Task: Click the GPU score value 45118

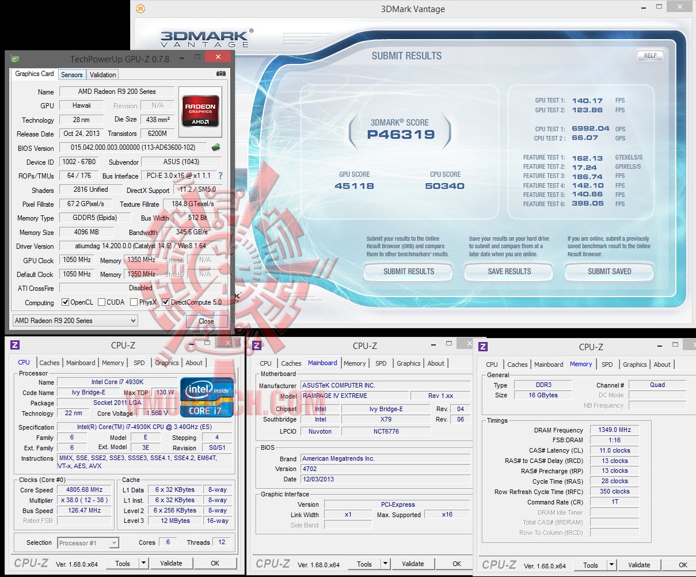Action: click(x=354, y=186)
